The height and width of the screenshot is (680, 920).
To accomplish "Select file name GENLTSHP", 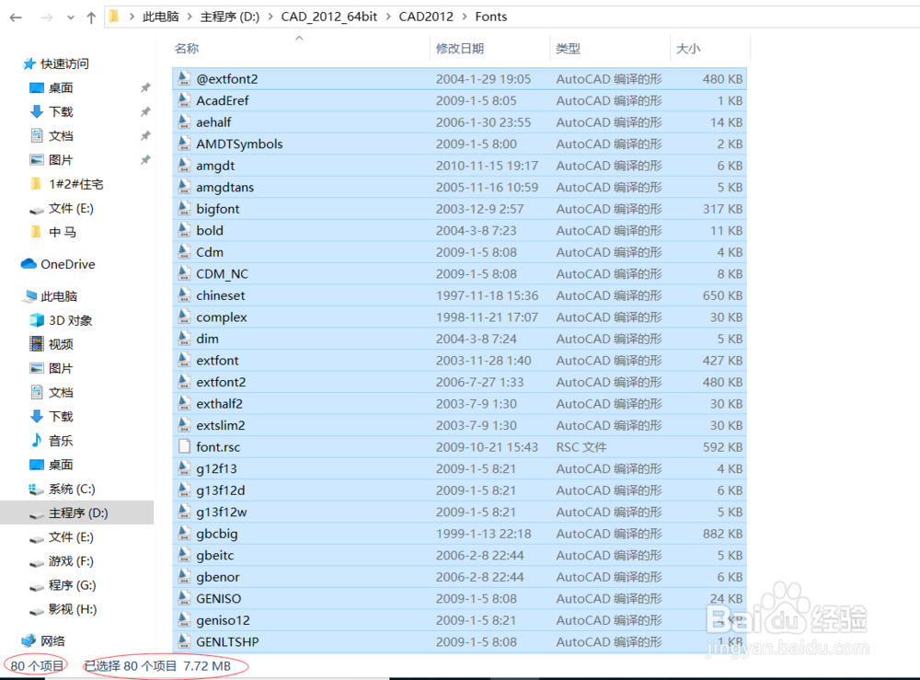I will point(227,642).
